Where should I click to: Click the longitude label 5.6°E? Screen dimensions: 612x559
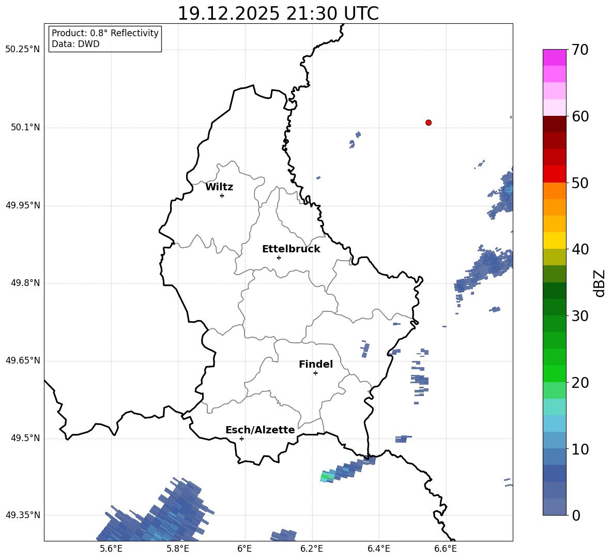[111, 549]
